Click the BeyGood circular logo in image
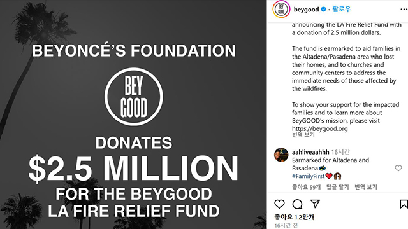This screenshot has height=229, width=408. (134, 97)
